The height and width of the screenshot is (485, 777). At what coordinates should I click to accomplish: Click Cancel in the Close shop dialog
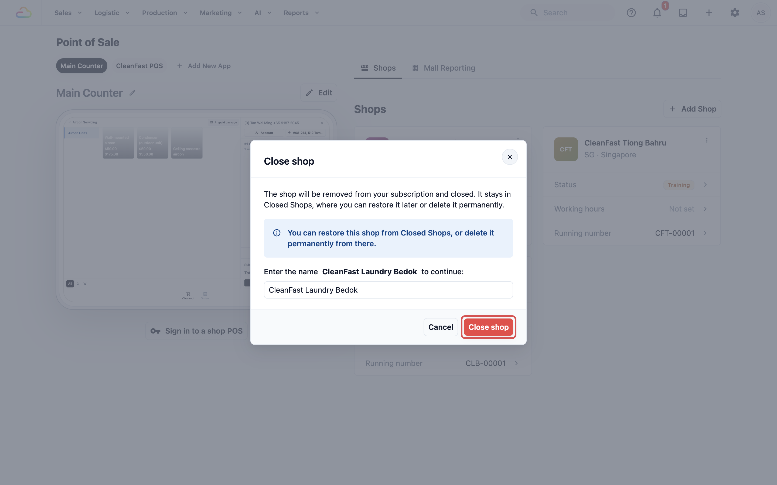pyautogui.click(x=441, y=327)
